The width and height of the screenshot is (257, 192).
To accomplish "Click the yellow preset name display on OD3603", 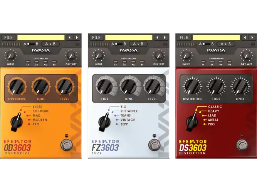I will click(x=41, y=37).
